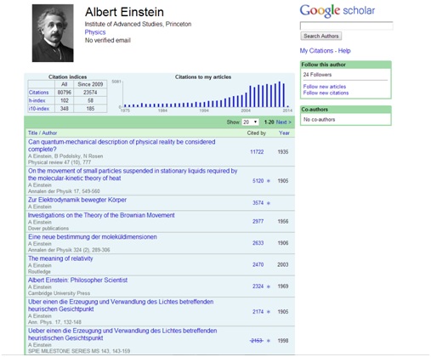Open the 2174 cited-by count
Viewport: 431px width, 357px height.
coord(258,312)
